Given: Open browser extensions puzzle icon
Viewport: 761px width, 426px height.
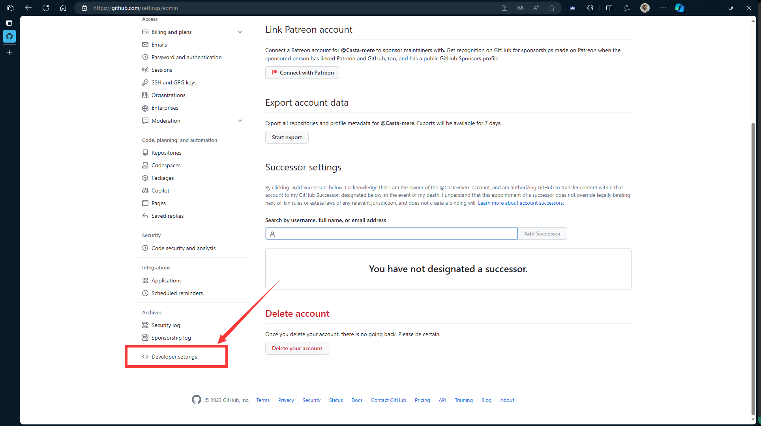Looking at the screenshot, I should 590,8.
